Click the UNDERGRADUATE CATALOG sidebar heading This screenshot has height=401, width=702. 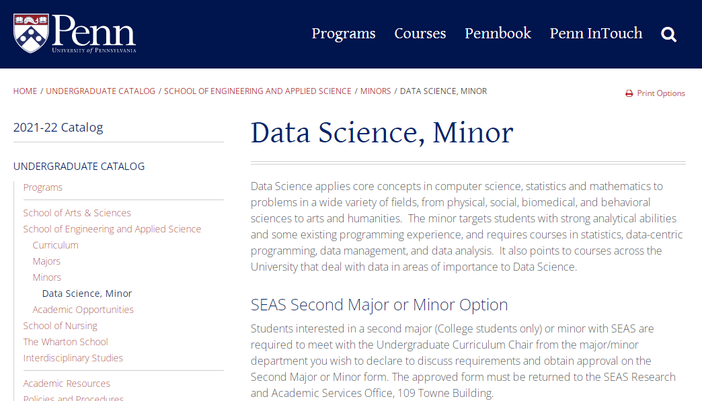point(79,167)
